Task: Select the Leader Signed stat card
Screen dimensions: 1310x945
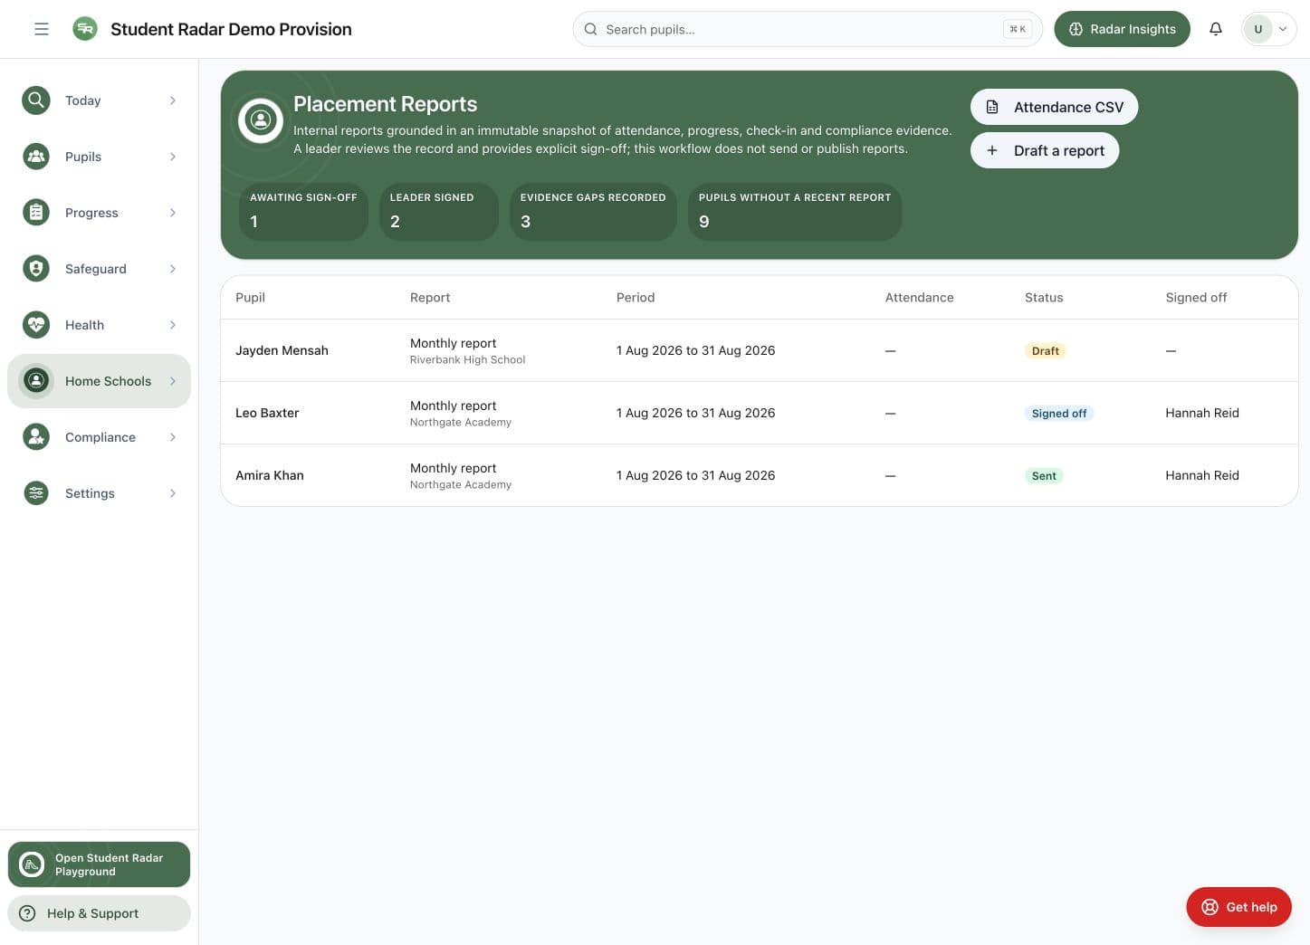Action: (x=438, y=212)
